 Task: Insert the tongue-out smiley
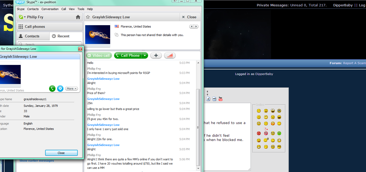(259, 140)
